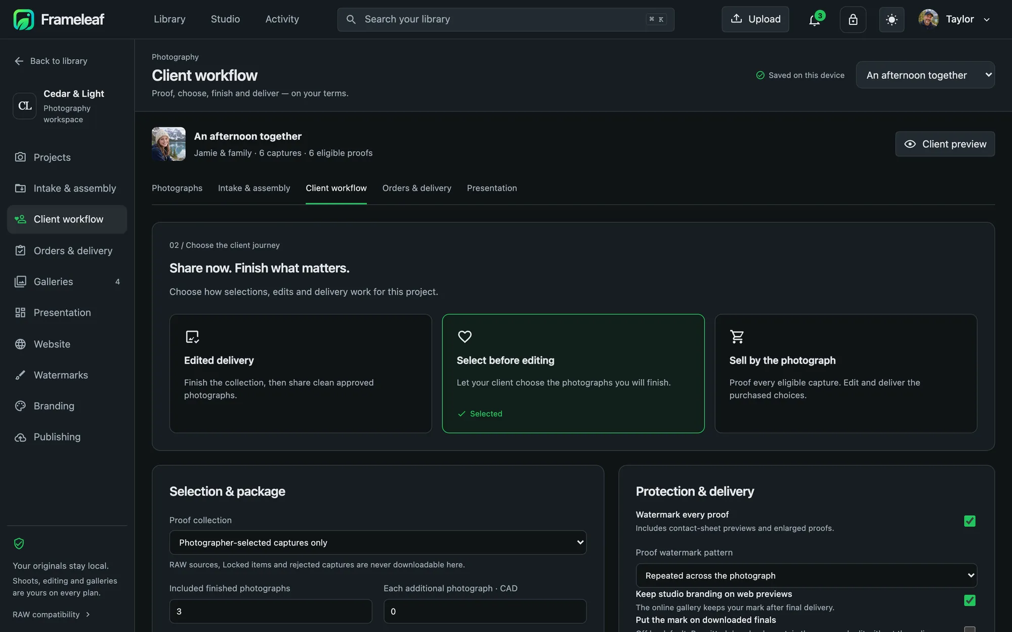Viewport: 1012px width, 632px height.
Task: Open Publishing in the sidebar
Action: tap(67, 437)
